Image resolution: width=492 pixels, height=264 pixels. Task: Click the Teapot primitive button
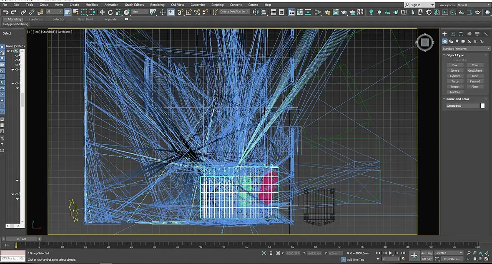pos(454,87)
